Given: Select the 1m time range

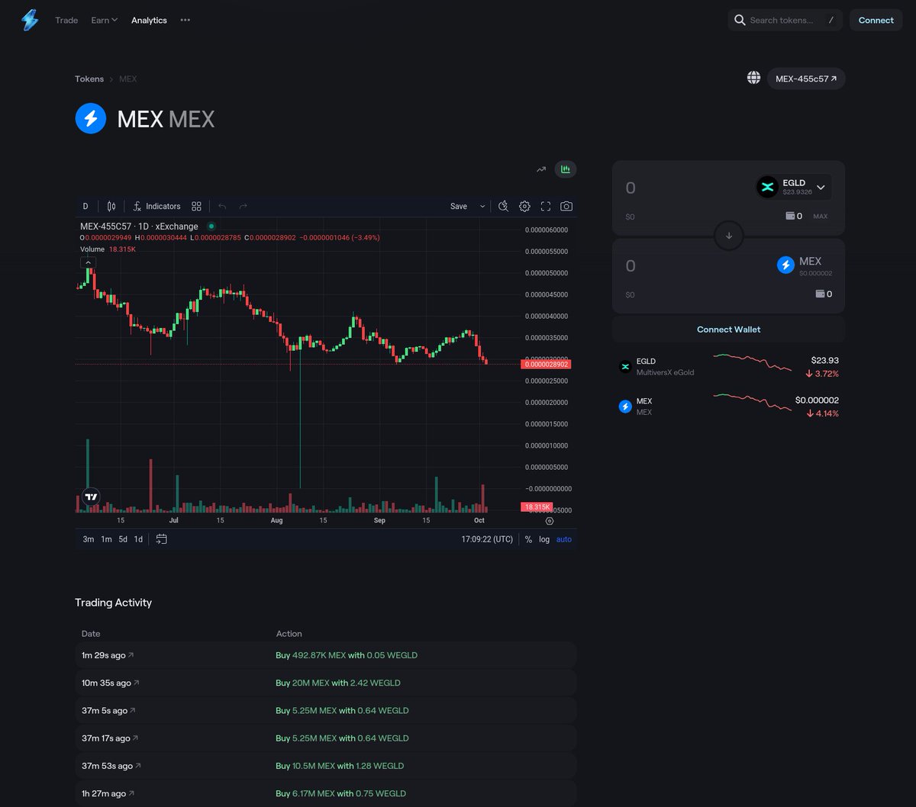Looking at the screenshot, I should coord(106,539).
